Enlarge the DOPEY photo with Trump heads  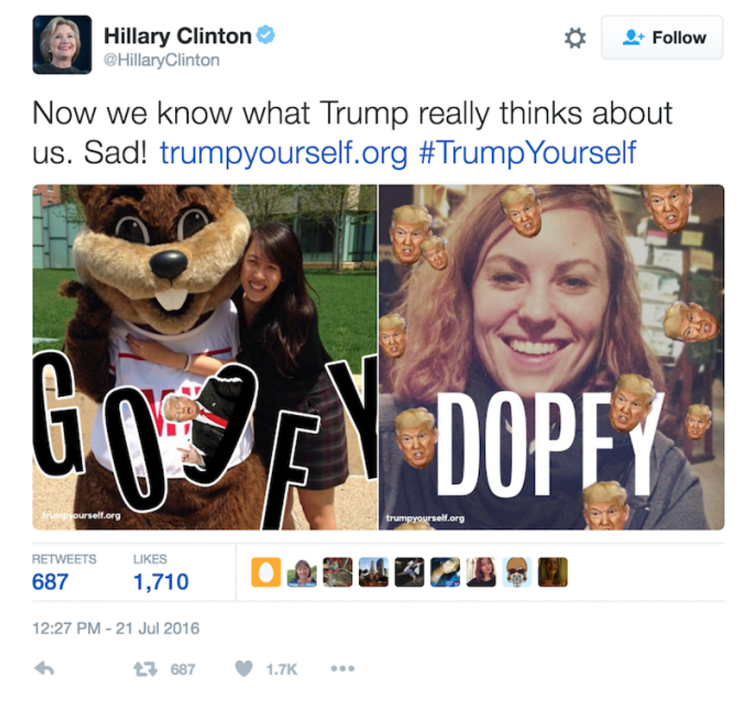pyautogui.click(x=552, y=357)
